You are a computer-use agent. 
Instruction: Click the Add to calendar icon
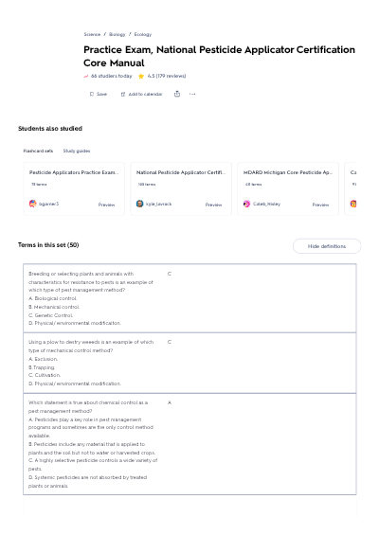point(123,94)
